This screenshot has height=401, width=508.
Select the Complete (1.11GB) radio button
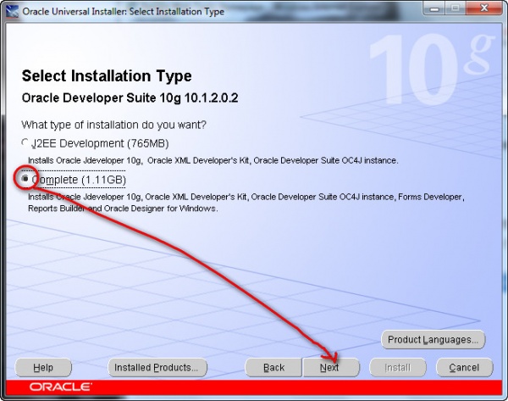[x=25, y=179]
